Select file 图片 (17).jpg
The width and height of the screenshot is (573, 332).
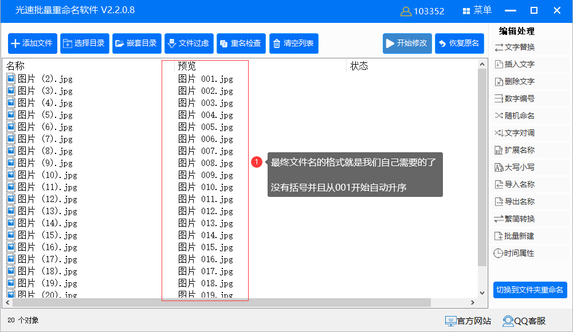(42, 260)
